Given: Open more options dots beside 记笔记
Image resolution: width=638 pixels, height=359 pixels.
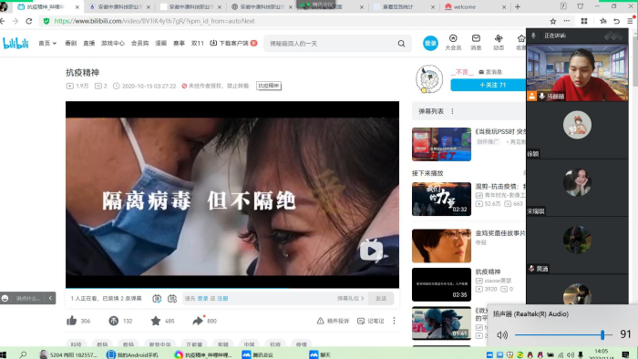Looking at the screenshot, I should click(x=394, y=321).
